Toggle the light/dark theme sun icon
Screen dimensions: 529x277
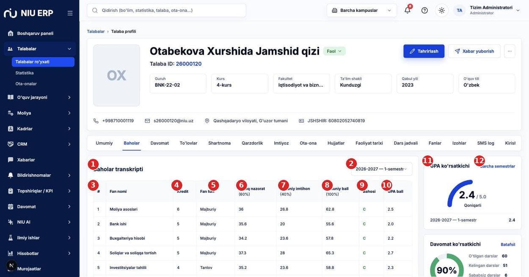click(x=442, y=10)
